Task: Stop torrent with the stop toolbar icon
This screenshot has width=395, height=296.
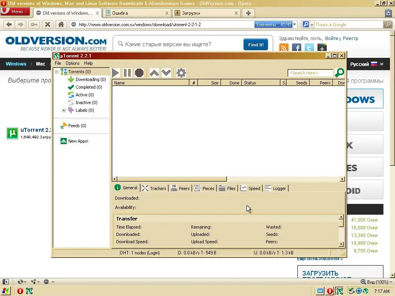Action: pos(139,73)
